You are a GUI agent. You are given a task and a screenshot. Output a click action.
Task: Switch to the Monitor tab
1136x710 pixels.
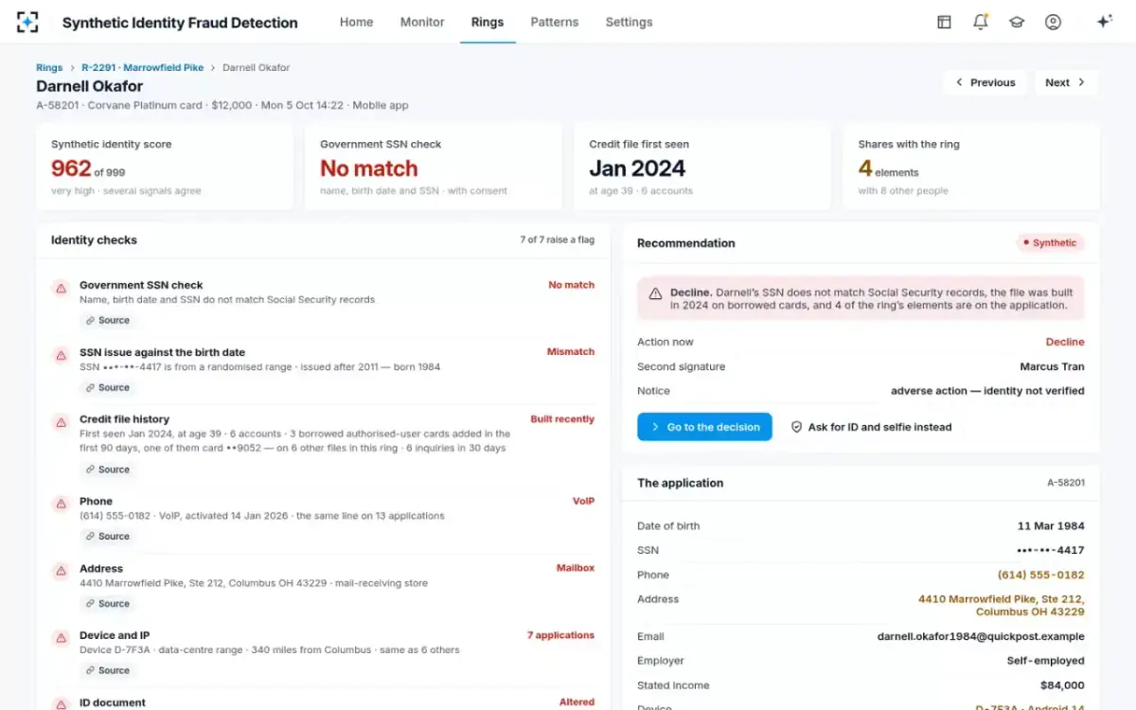[x=422, y=22]
